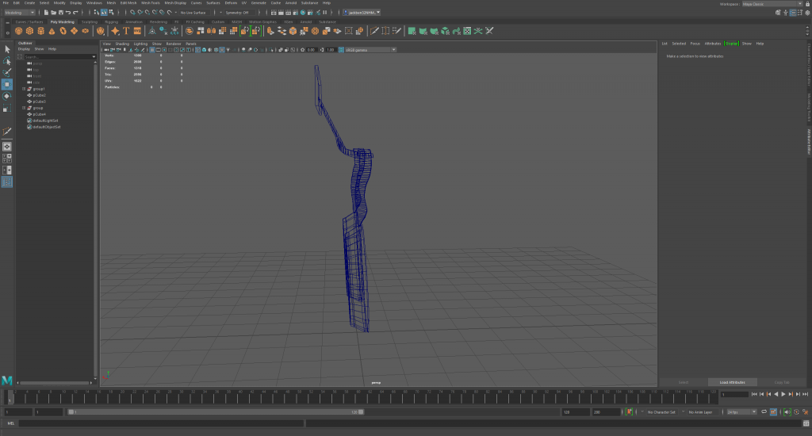
Task: Switch to the Sculpting shelf tab
Action: (x=90, y=21)
